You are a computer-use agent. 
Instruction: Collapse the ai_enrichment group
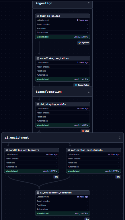point(120,138)
